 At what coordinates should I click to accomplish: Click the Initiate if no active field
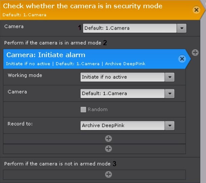coord(123,77)
